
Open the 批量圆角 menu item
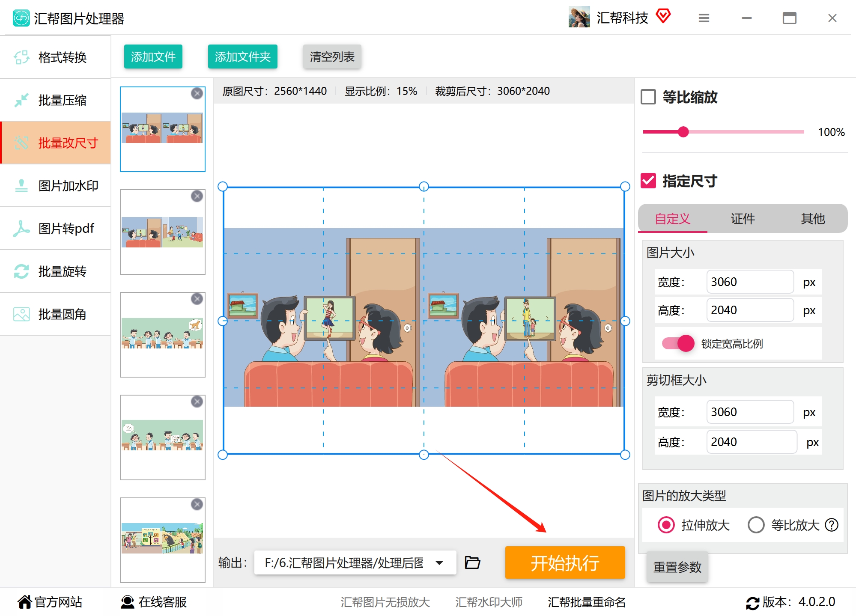pyautogui.click(x=56, y=314)
